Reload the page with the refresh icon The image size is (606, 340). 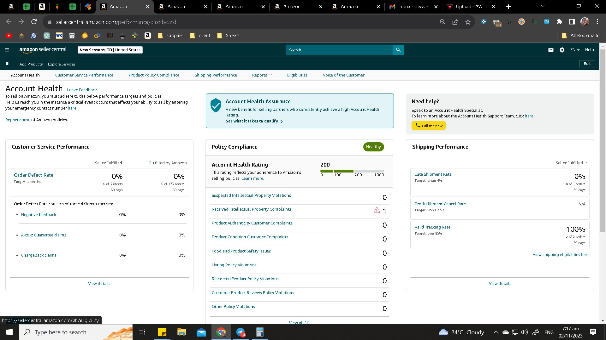pyautogui.click(x=34, y=22)
